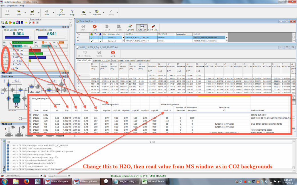This screenshot has height=185, width=297.
Task: Toggle bellows column checkmark in row 46
Action: click(101, 41)
